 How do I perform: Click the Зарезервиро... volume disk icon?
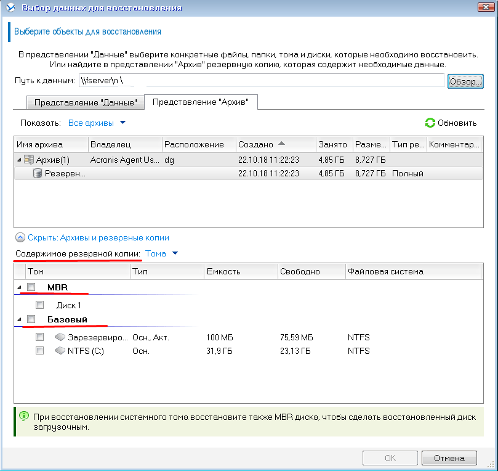pos(60,337)
